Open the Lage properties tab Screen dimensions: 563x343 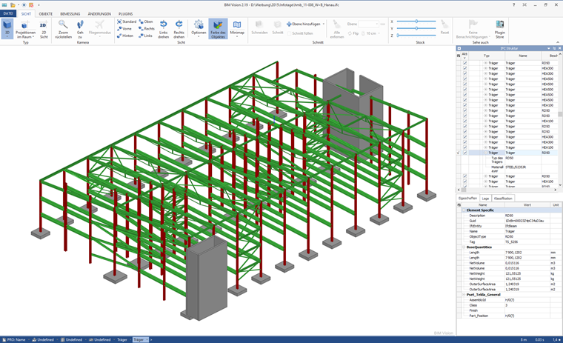[485, 199]
